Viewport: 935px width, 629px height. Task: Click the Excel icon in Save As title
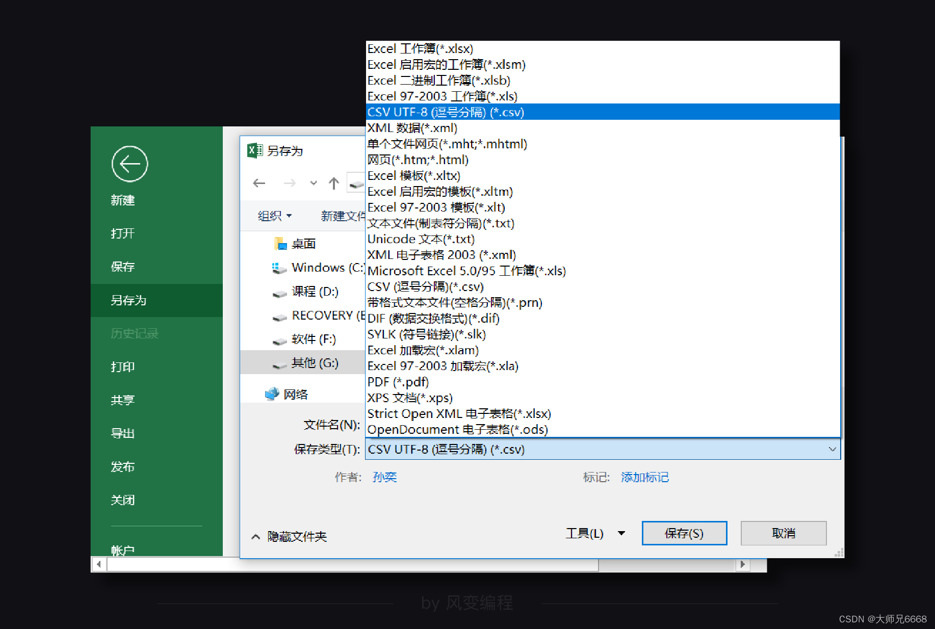point(254,151)
